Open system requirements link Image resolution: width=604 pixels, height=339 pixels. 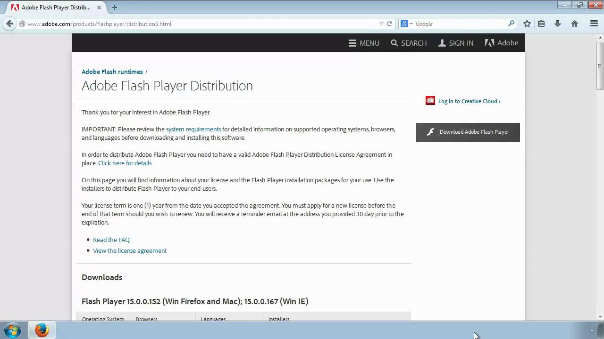[x=193, y=129]
